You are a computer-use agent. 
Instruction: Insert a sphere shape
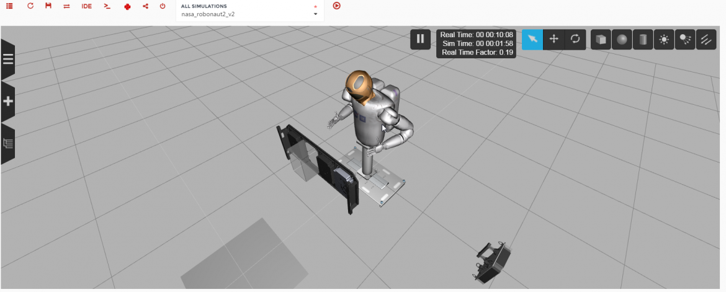[x=622, y=39]
